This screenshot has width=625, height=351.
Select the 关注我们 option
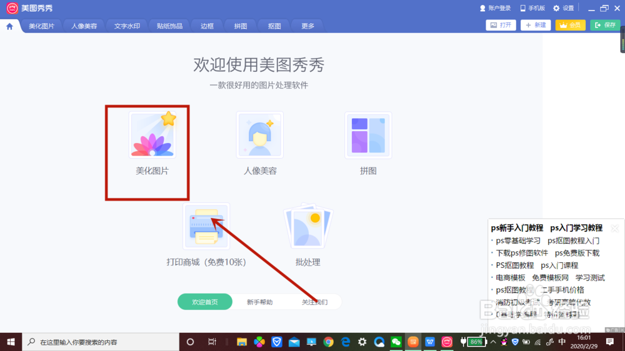tap(314, 302)
